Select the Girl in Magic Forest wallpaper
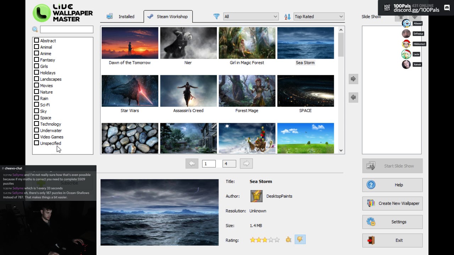Viewport: 454px width, 255px height. click(x=247, y=43)
